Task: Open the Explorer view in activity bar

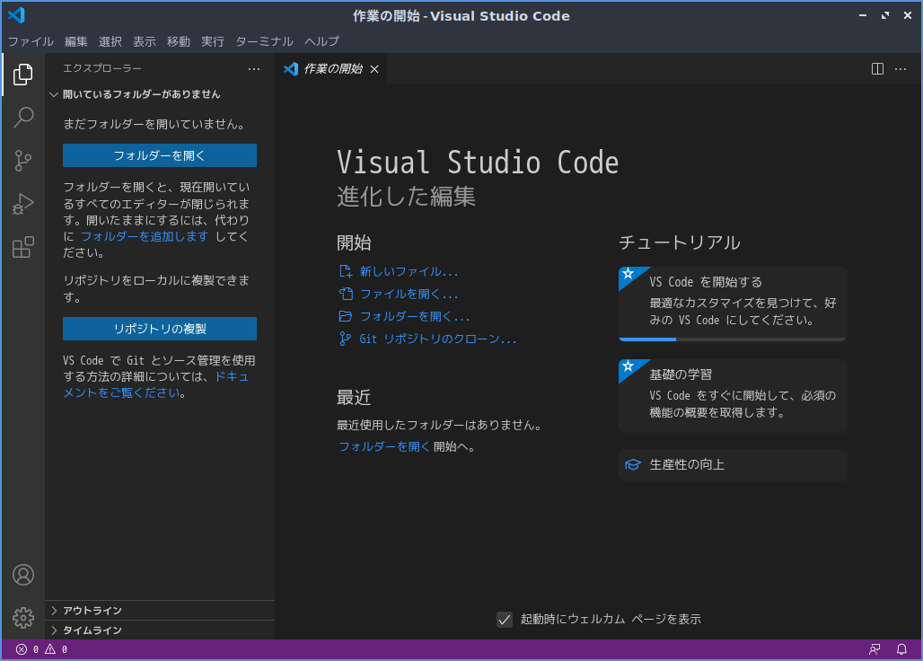Action: (23, 75)
